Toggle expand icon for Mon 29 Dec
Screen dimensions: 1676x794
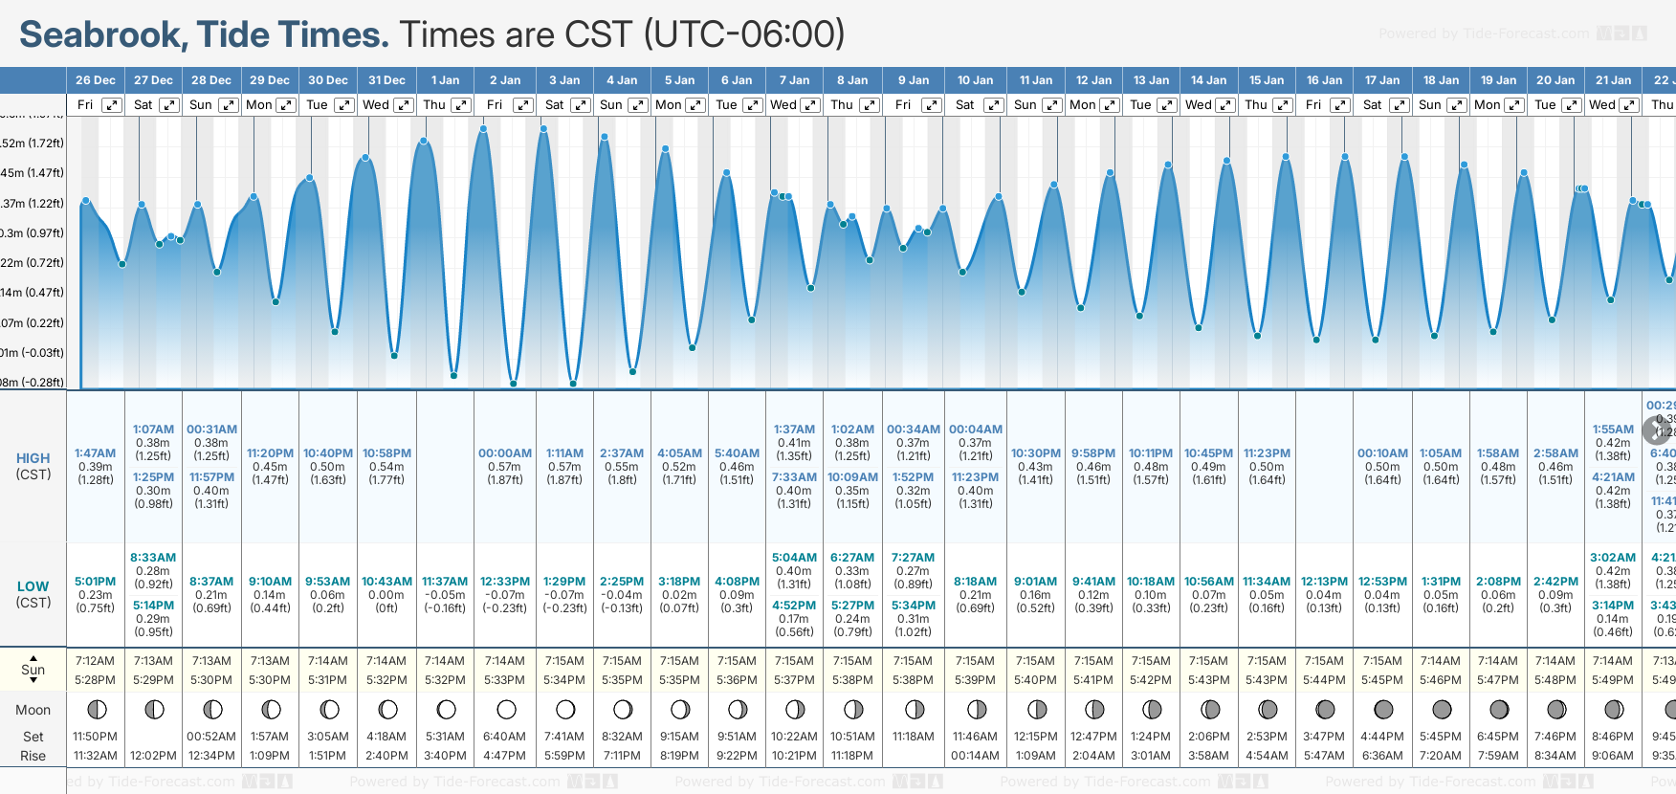[x=286, y=105]
